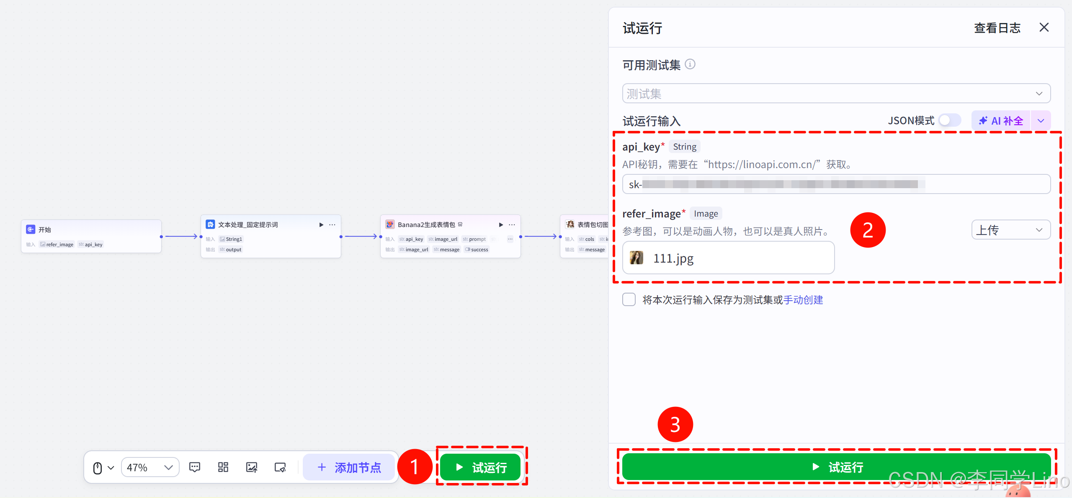Click the auto-layout grid icon
This screenshot has height=498, width=1072.
pos(223,467)
